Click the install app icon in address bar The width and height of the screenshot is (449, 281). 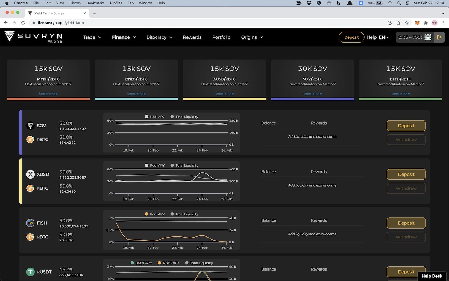(389, 23)
